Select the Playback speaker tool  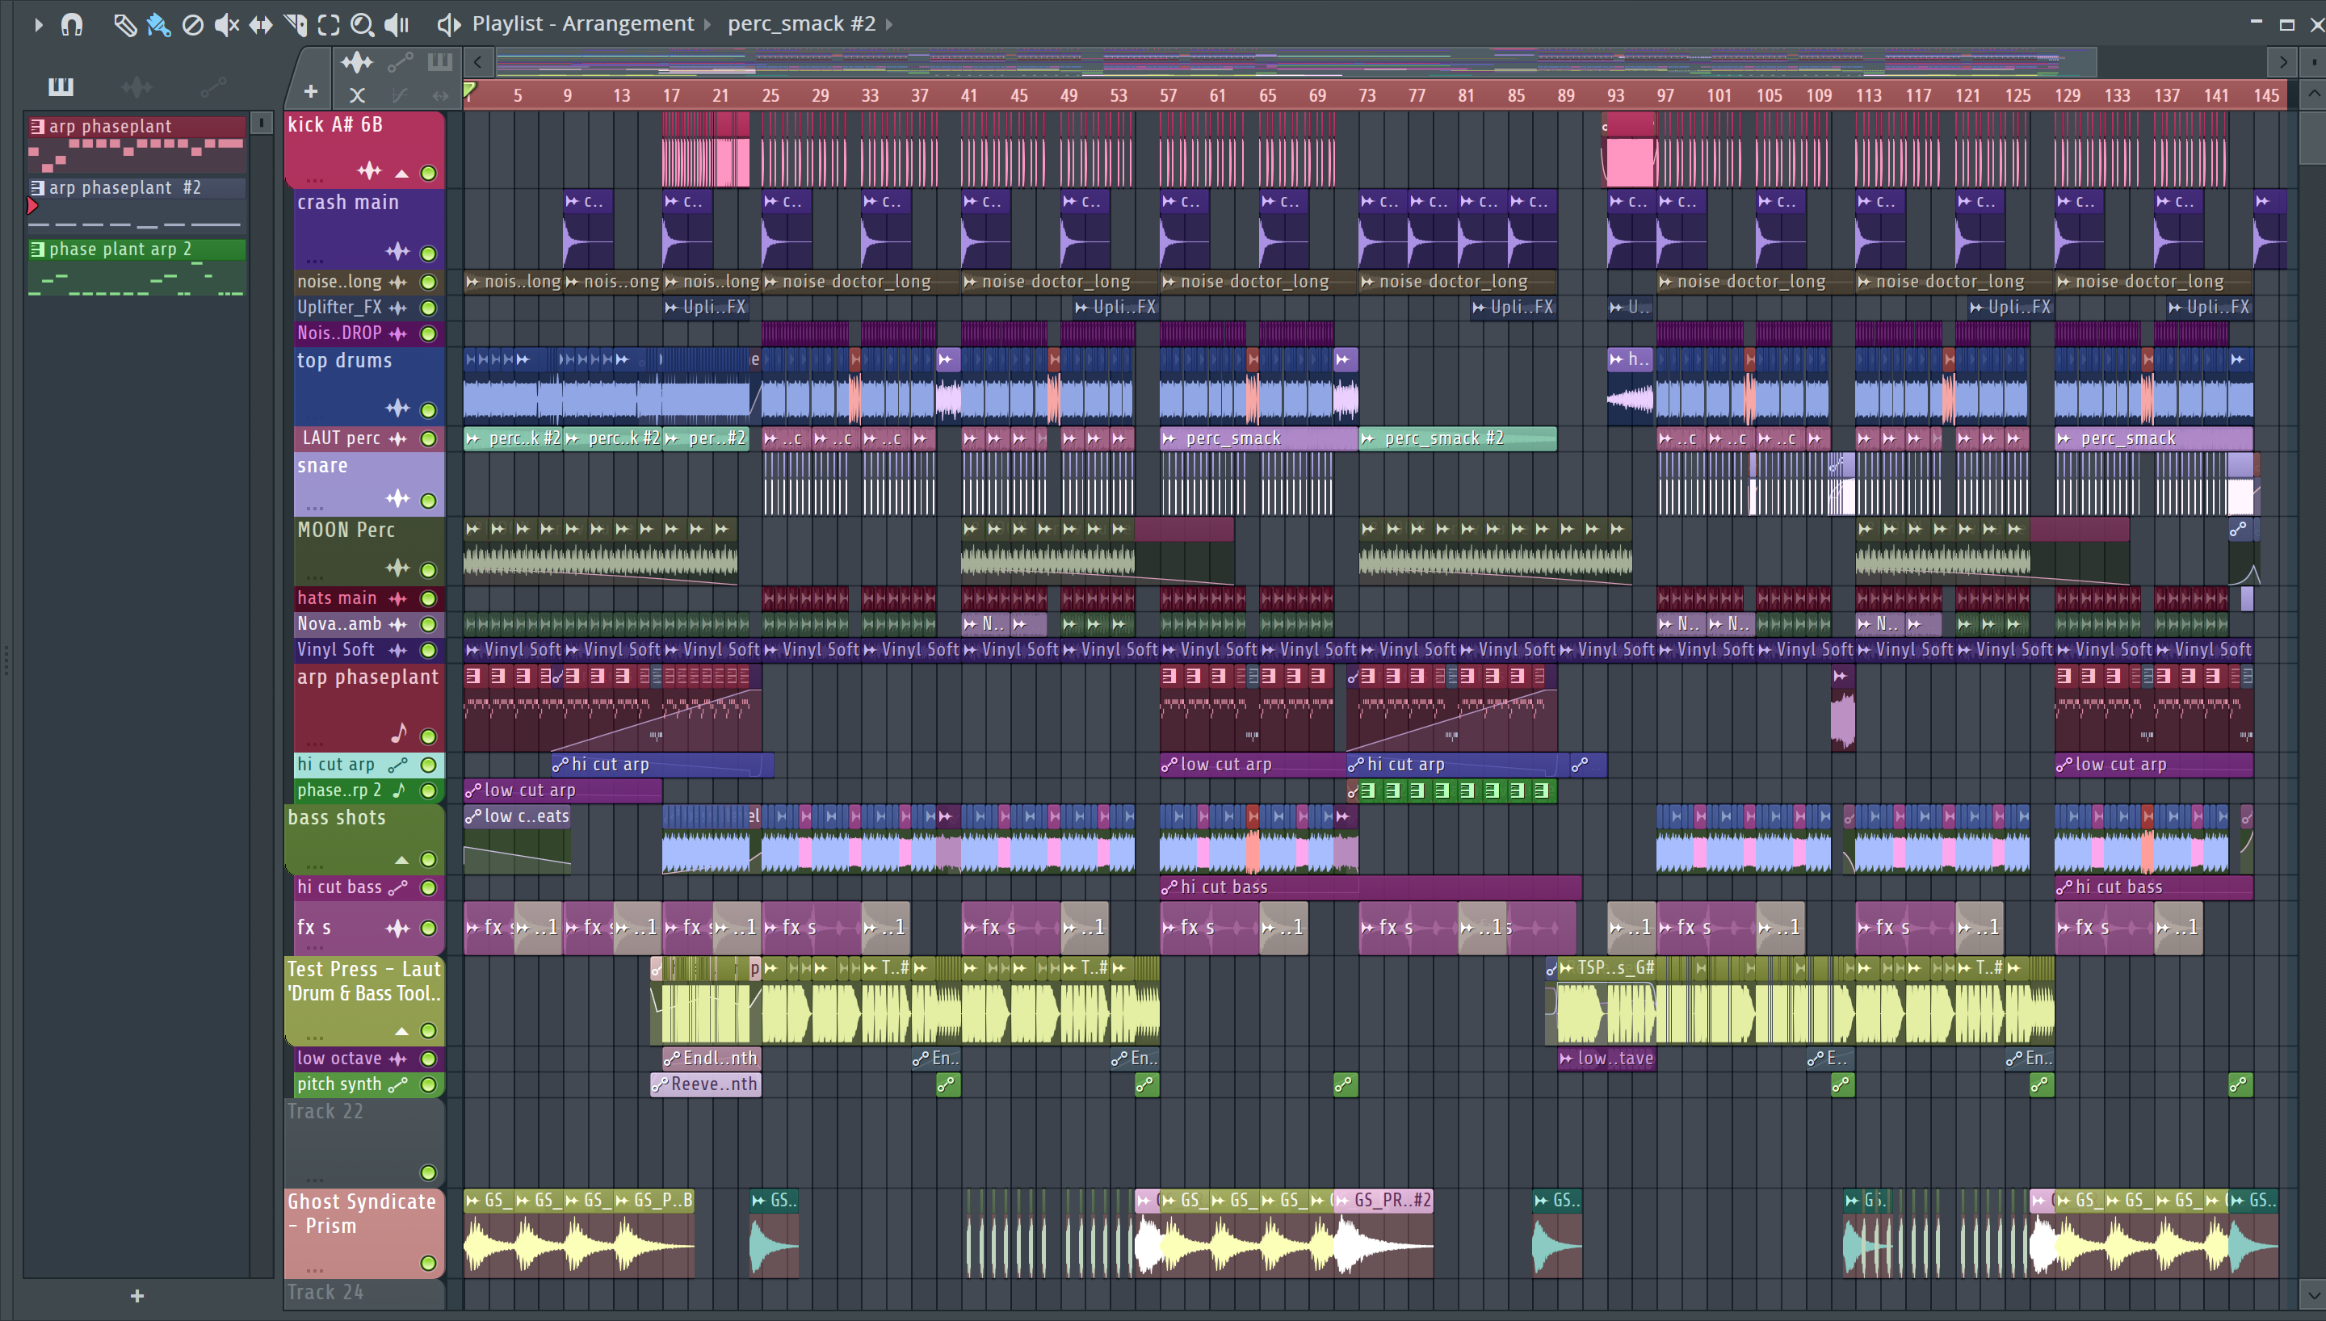click(x=397, y=24)
